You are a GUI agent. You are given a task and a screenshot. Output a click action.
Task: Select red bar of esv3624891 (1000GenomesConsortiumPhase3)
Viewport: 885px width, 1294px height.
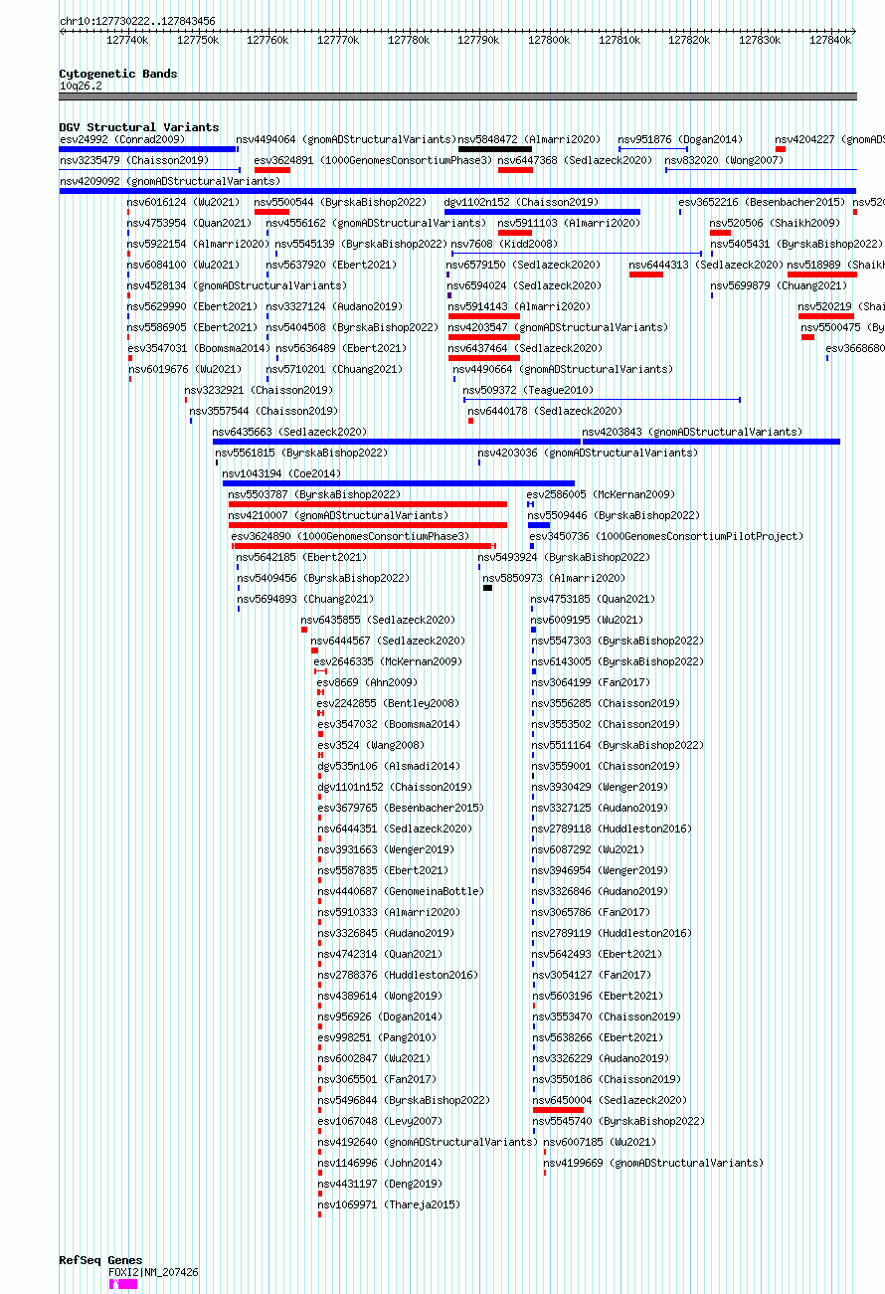tap(272, 170)
